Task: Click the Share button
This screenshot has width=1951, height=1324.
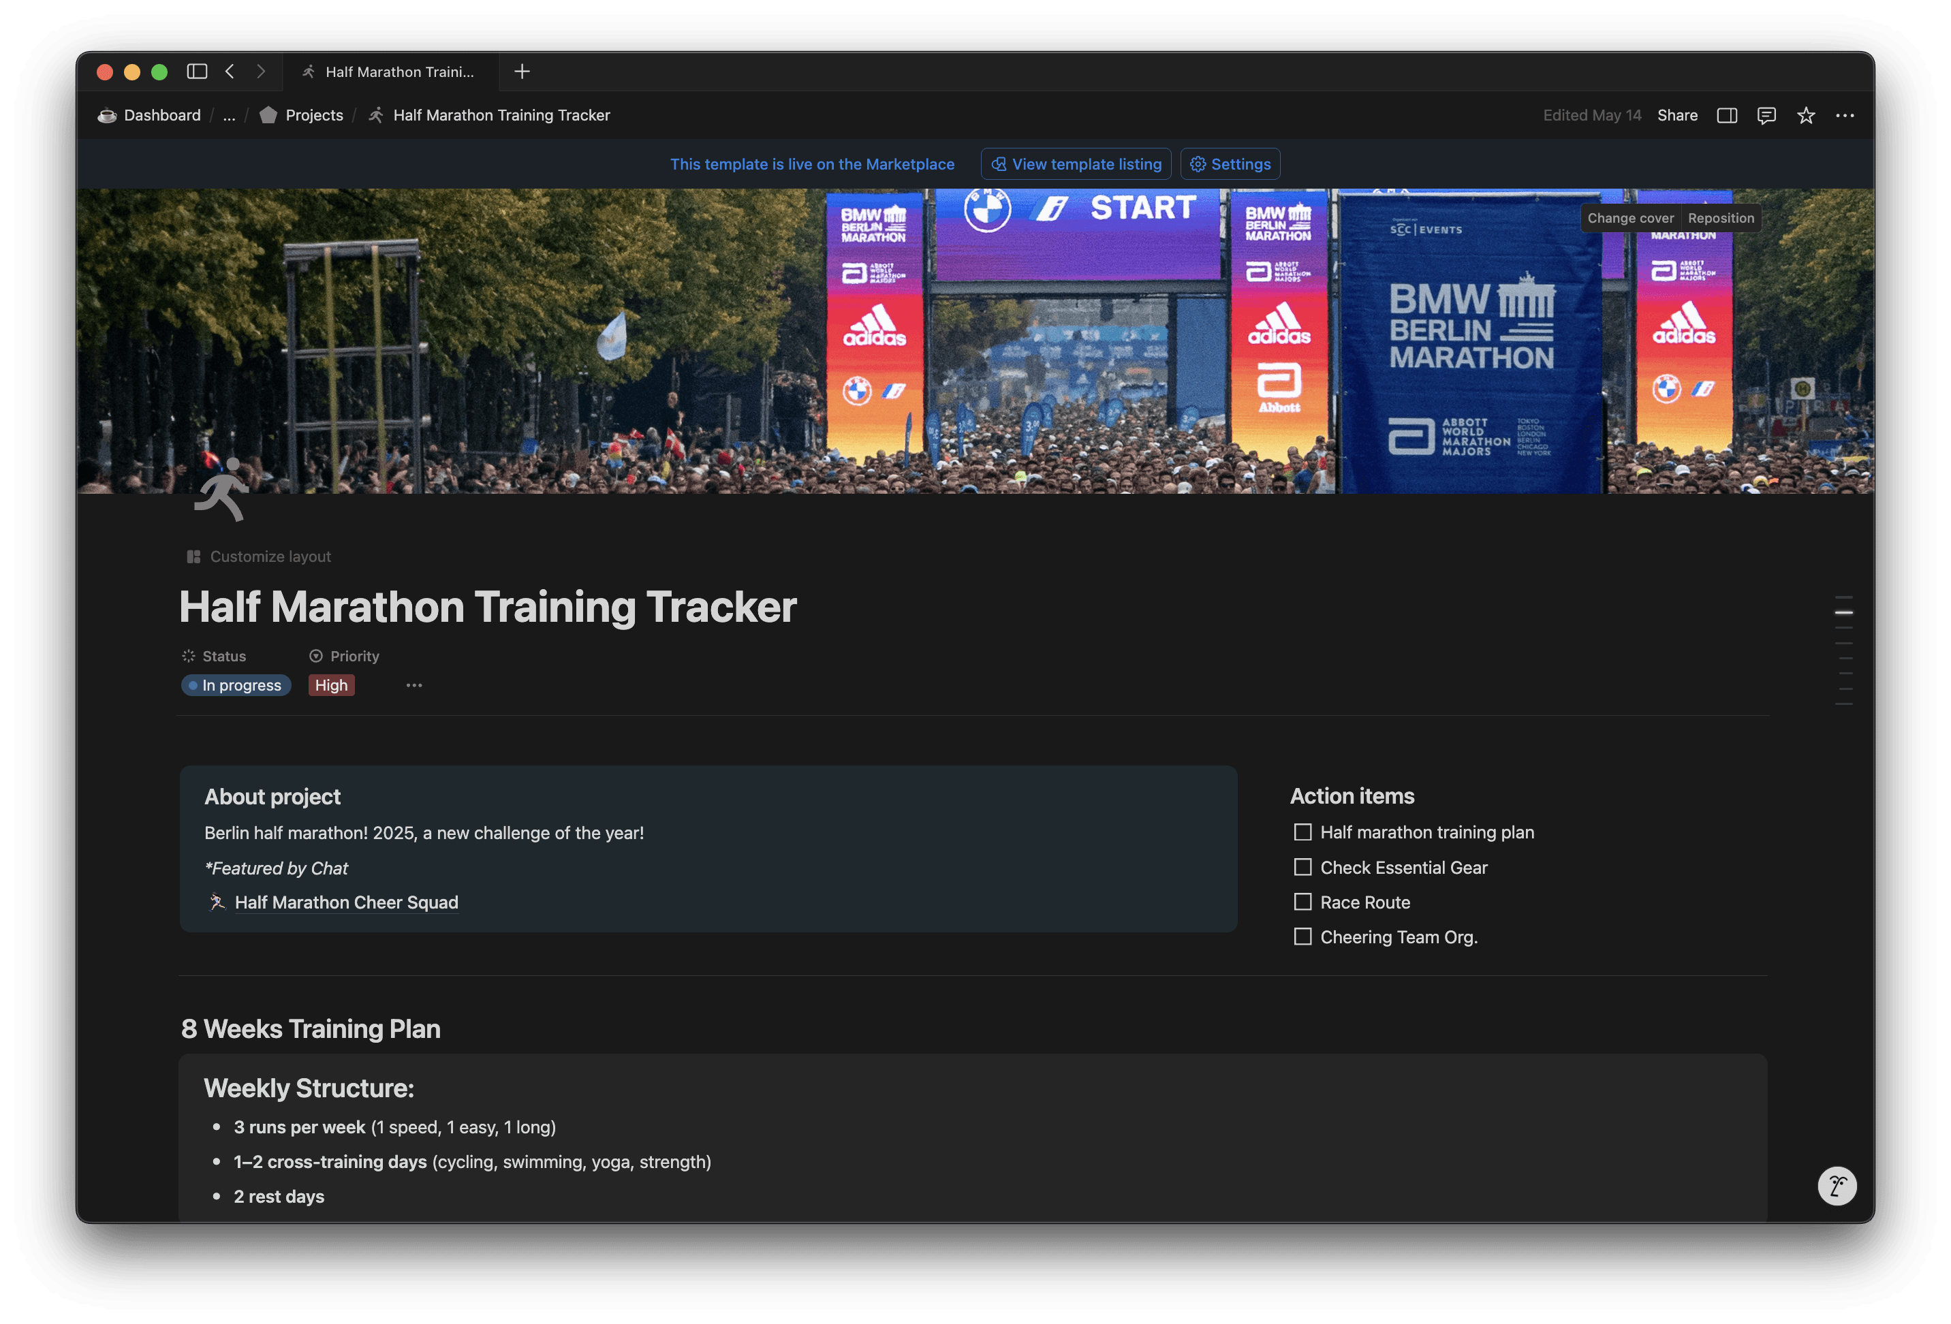Action: (1677, 115)
